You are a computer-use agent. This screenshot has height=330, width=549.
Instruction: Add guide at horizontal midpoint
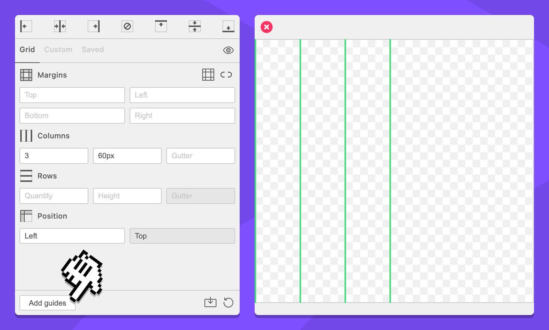tap(195, 26)
